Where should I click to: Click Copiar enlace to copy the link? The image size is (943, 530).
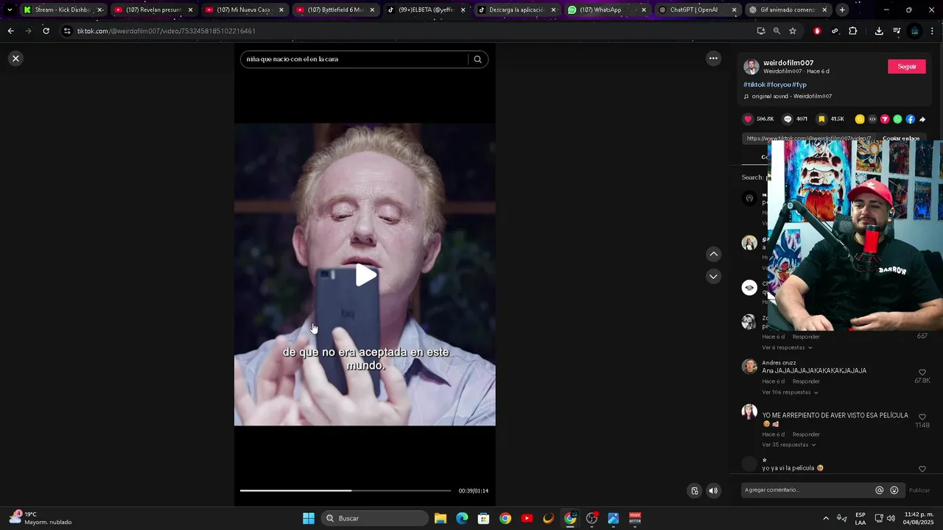(x=901, y=138)
